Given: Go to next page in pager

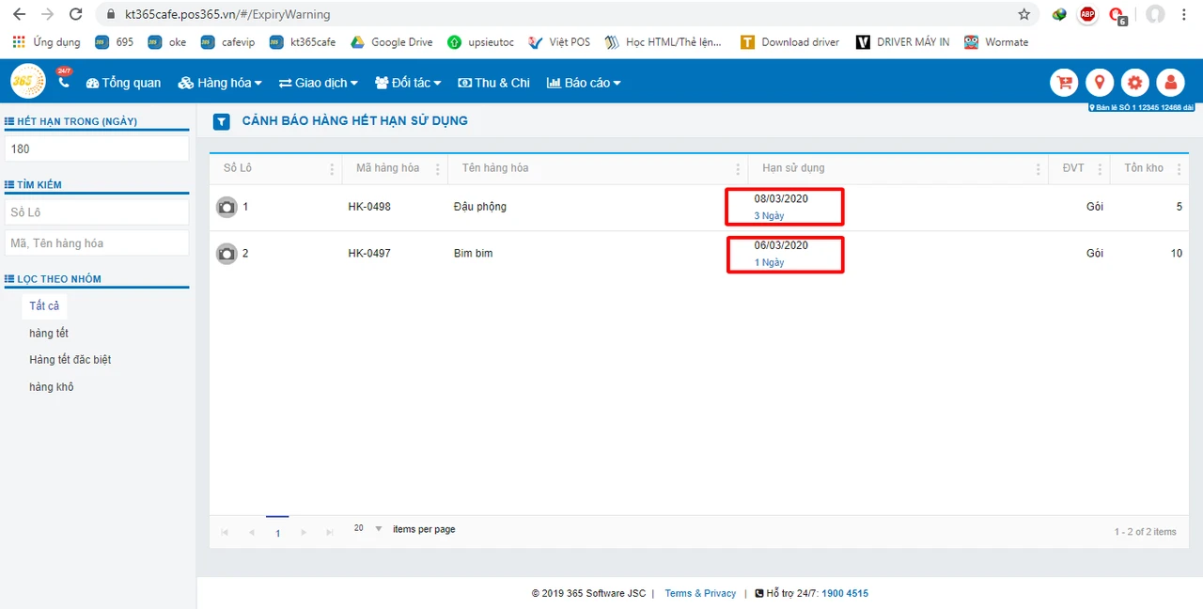Looking at the screenshot, I should point(303,532).
